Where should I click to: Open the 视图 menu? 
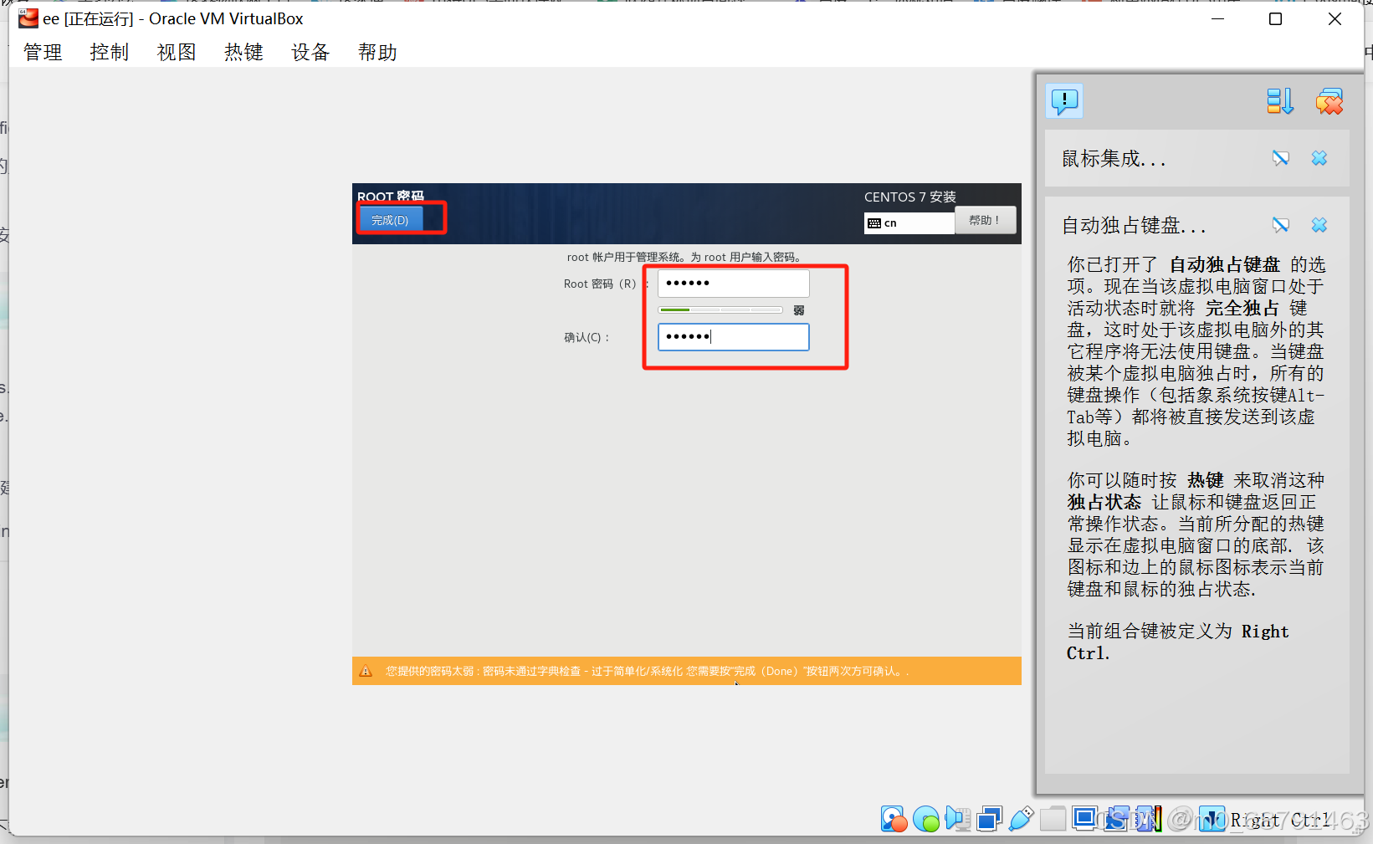pos(177,53)
